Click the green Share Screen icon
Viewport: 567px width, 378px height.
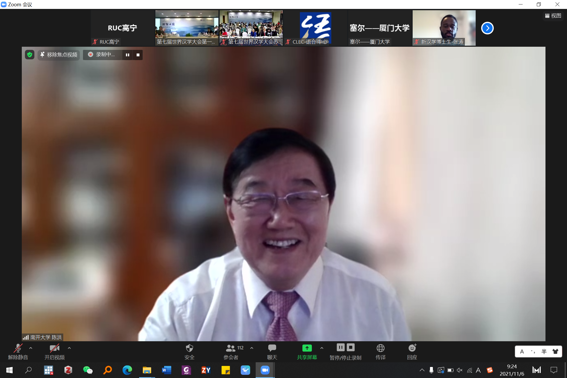coord(307,348)
